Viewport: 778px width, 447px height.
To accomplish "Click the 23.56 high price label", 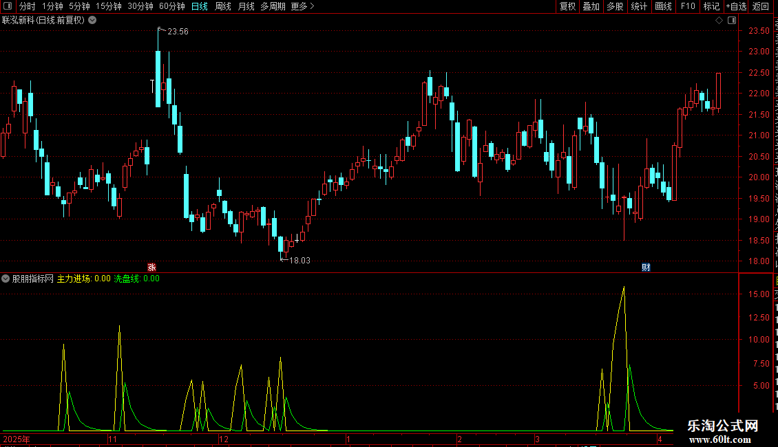I will point(178,31).
